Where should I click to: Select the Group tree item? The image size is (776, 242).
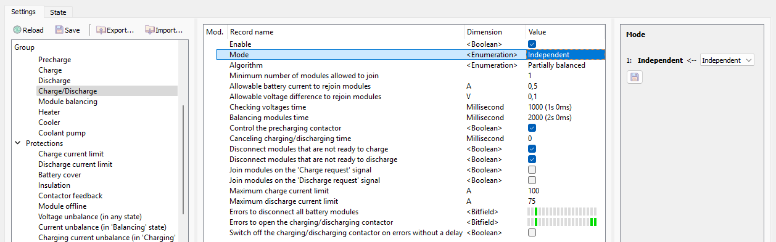(25, 47)
